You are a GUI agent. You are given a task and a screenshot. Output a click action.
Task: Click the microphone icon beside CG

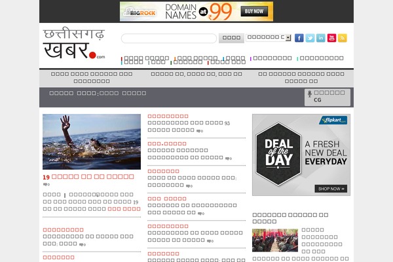pyautogui.click(x=310, y=94)
